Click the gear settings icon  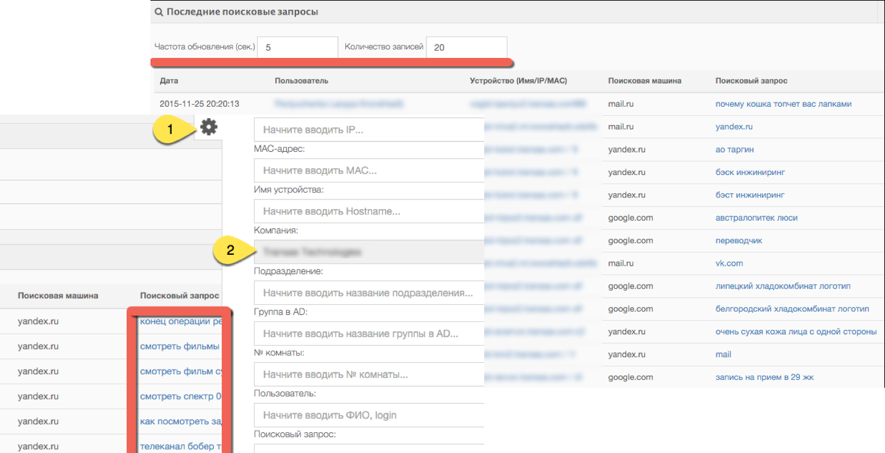(209, 127)
